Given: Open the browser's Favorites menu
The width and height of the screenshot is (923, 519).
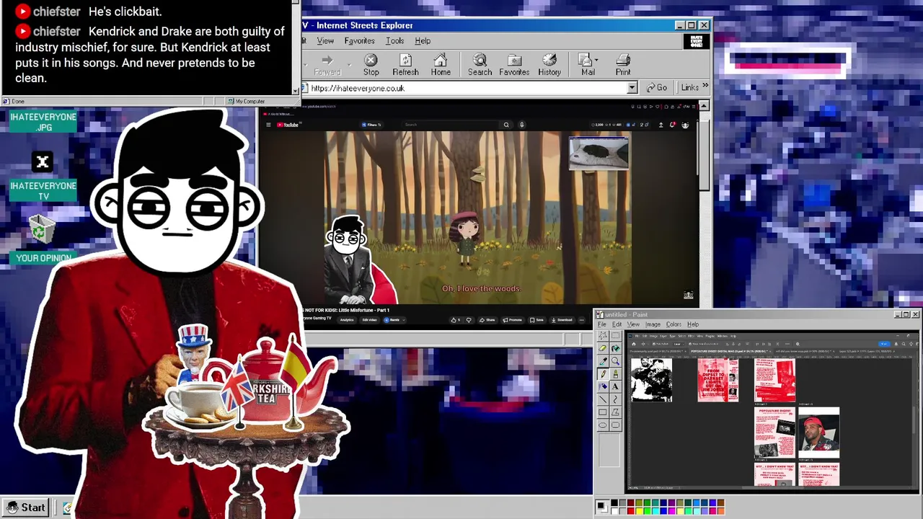Looking at the screenshot, I should pos(359,41).
